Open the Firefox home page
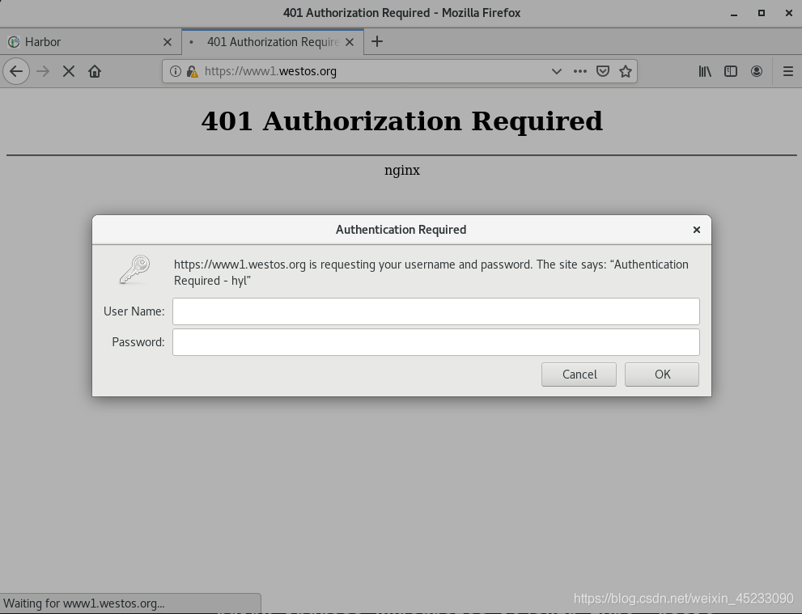The width and height of the screenshot is (802, 614). tap(95, 71)
